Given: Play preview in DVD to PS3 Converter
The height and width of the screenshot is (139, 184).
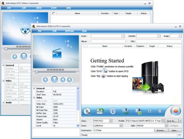Looking at the screenshot, I should tap(55, 79).
